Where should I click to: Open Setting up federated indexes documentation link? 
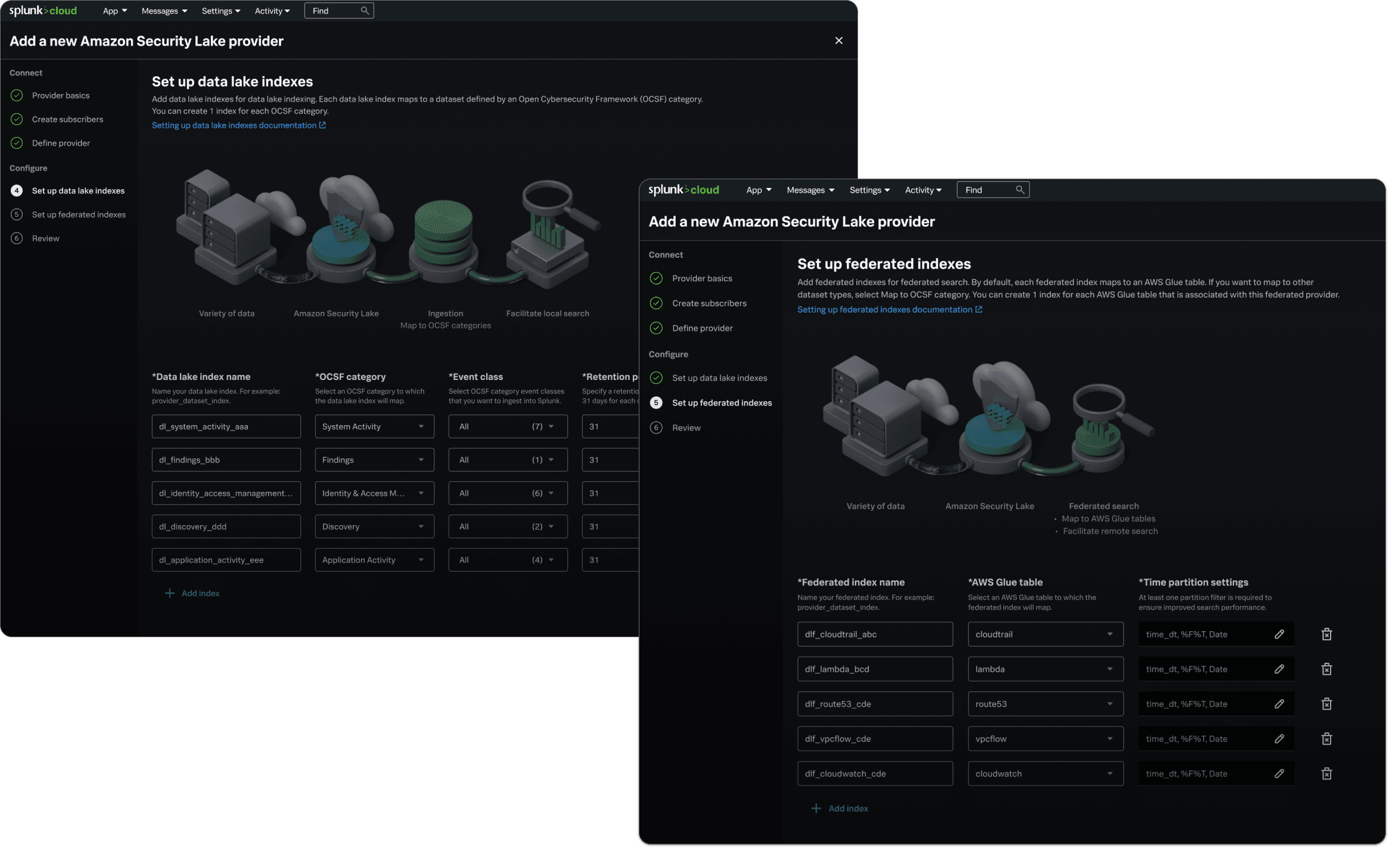[x=889, y=310]
